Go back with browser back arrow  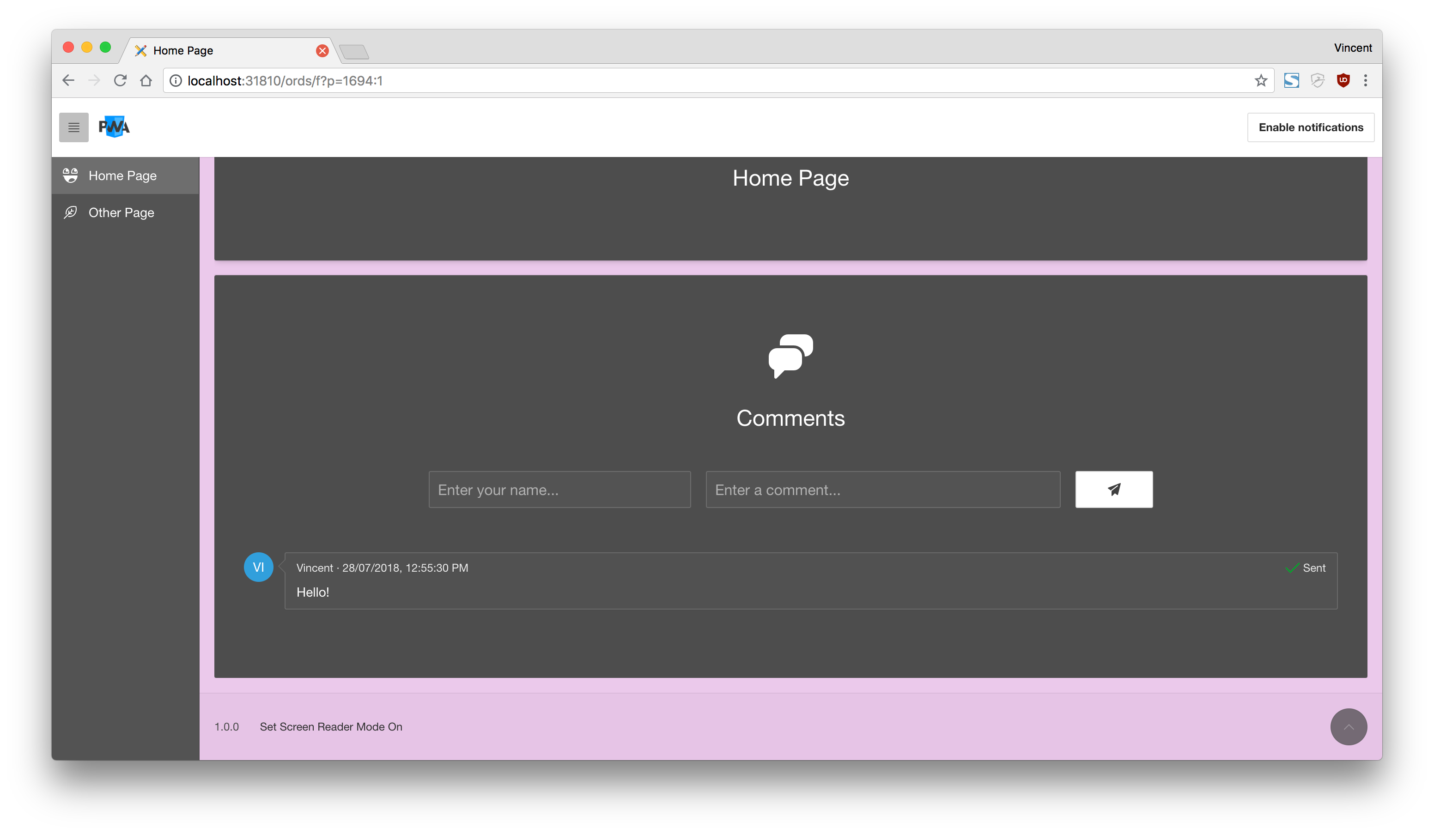click(x=68, y=81)
